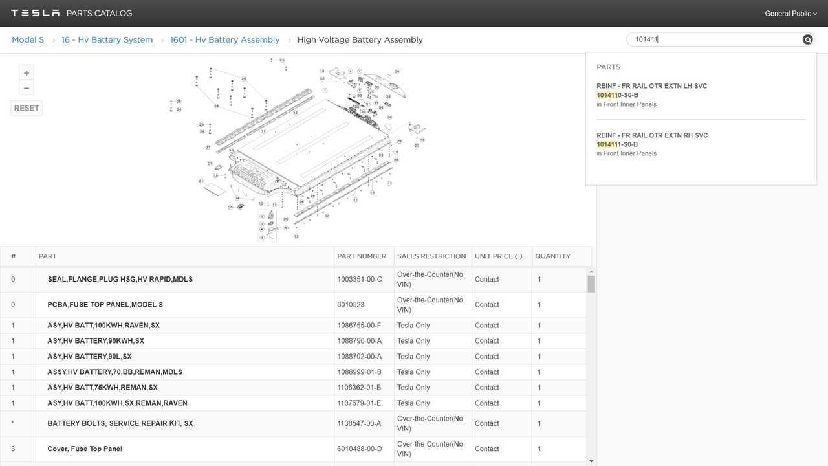Click the table scrollbar up arrow

click(591, 272)
